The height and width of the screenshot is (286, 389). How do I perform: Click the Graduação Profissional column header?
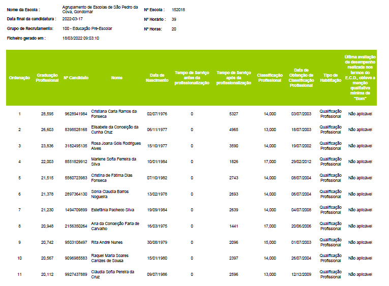coord(47,78)
